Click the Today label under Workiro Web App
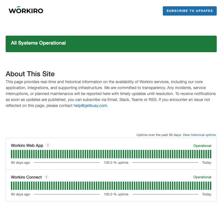This screenshot has width=223, height=206. [x=206, y=163]
